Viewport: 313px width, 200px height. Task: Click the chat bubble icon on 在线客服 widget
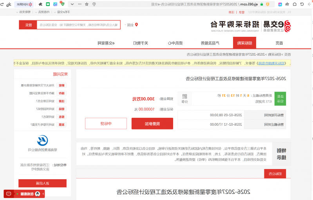pos(9,194)
